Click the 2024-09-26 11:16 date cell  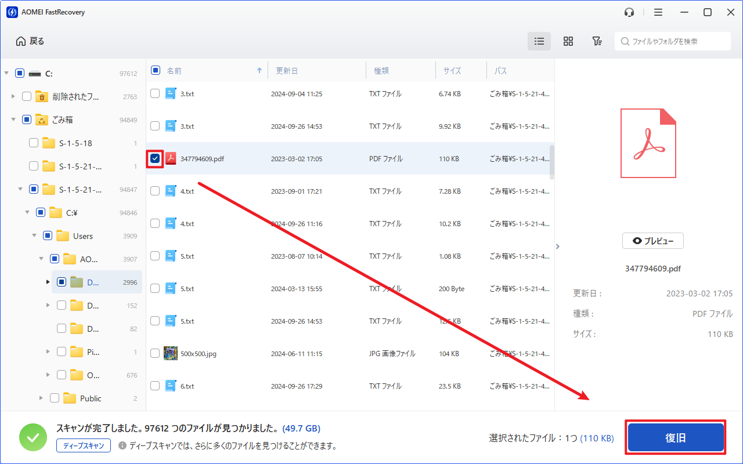[297, 223]
